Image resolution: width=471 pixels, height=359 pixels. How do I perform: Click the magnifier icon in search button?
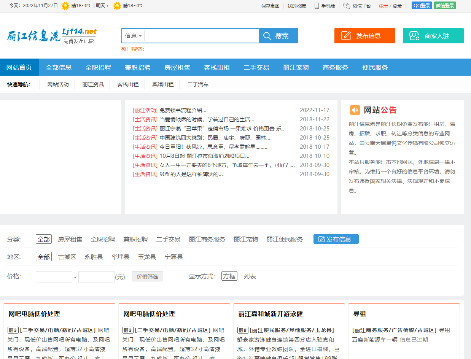pos(267,36)
